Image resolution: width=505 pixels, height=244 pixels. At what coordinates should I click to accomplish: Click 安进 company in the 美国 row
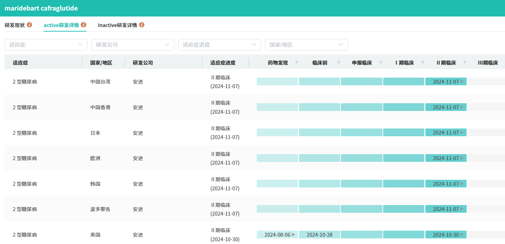click(138, 235)
